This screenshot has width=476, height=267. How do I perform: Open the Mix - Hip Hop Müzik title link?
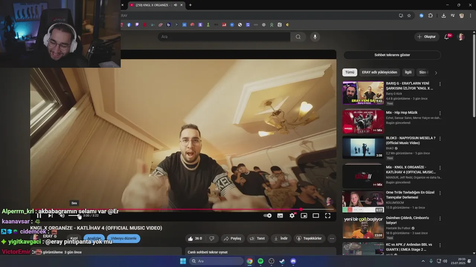402,112
